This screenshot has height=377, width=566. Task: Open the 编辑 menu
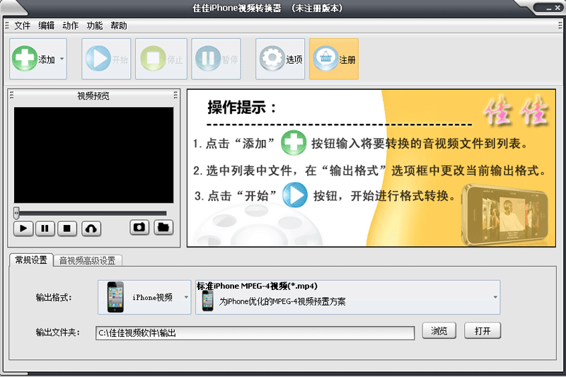46,25
